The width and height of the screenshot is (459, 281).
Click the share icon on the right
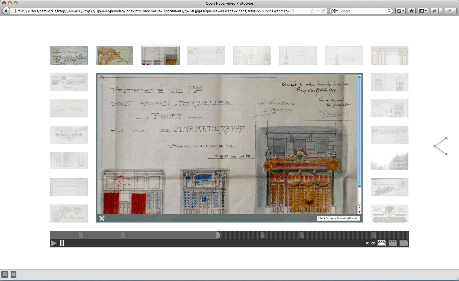pyautogui.click(x=441, y=146)
